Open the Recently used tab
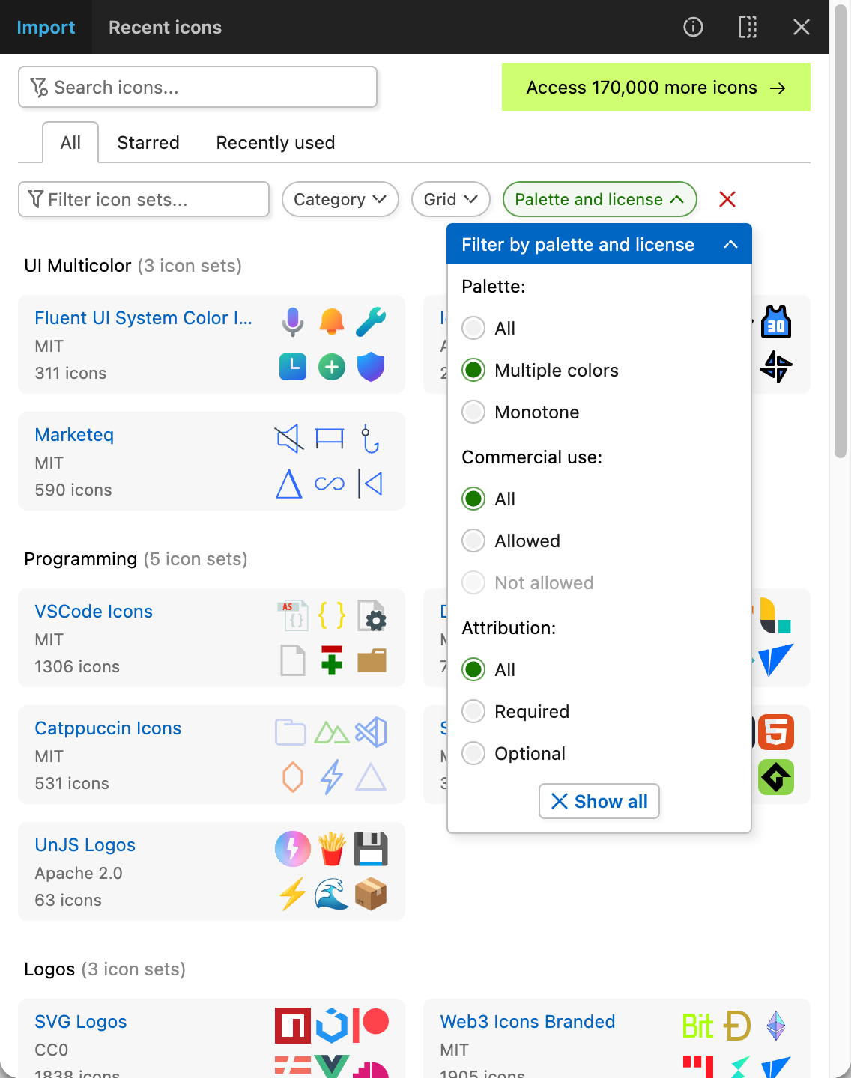851x1078 pixels. tap(275, 142)
